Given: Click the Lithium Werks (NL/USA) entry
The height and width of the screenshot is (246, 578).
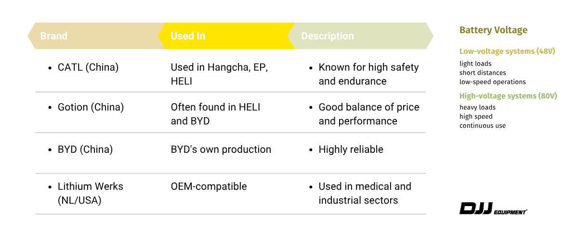Looking at the screenshot, I should [x=91, y=193].
